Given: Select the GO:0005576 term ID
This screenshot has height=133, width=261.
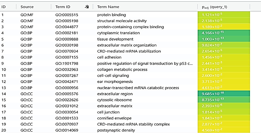Looking at the screenshot, I should click(x=66, y=94).
